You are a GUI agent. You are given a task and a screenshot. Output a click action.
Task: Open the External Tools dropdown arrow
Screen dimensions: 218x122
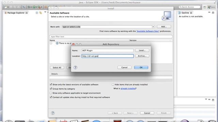click(42, 7)
